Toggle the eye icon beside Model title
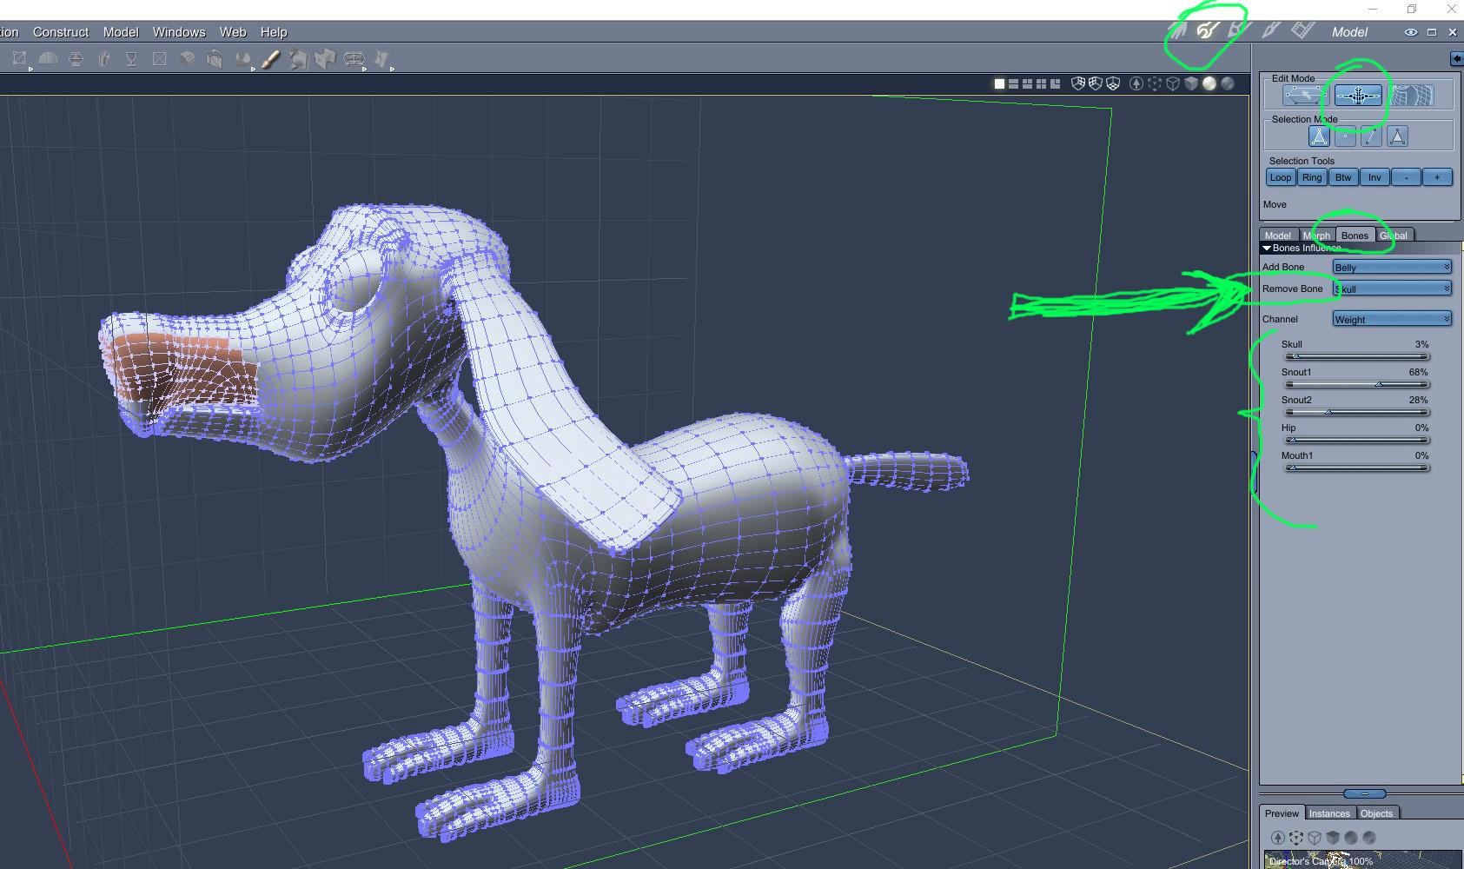The image size is (1464, 869). pos(1410,32)
